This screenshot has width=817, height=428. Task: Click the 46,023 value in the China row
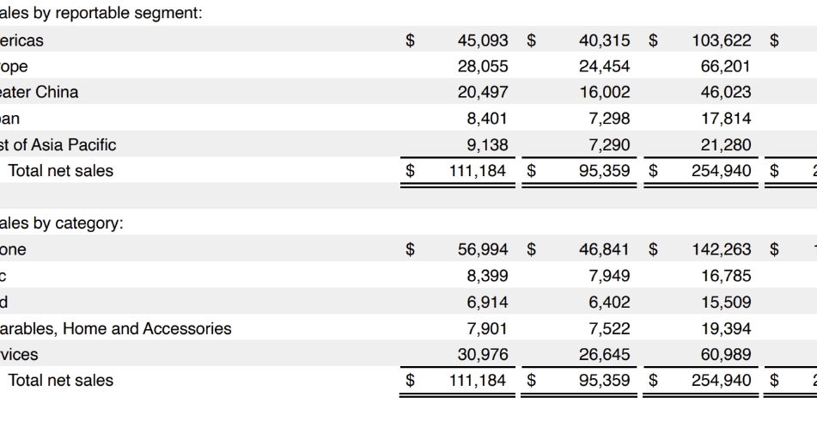tap(726, 92)
